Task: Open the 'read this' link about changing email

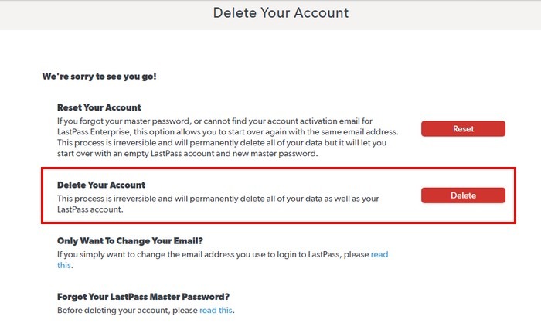Action: (x=379, y=254)
